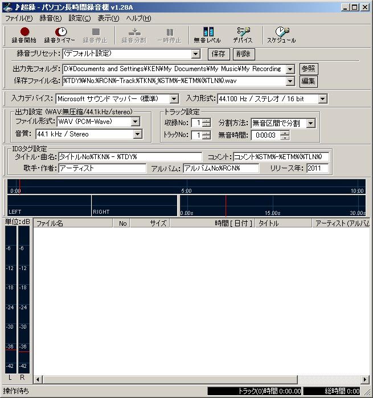The height and width of the screenshot is (398, 373).
Task: Click red marker on 30s waveform view
Action: click(x=226, y=206)
